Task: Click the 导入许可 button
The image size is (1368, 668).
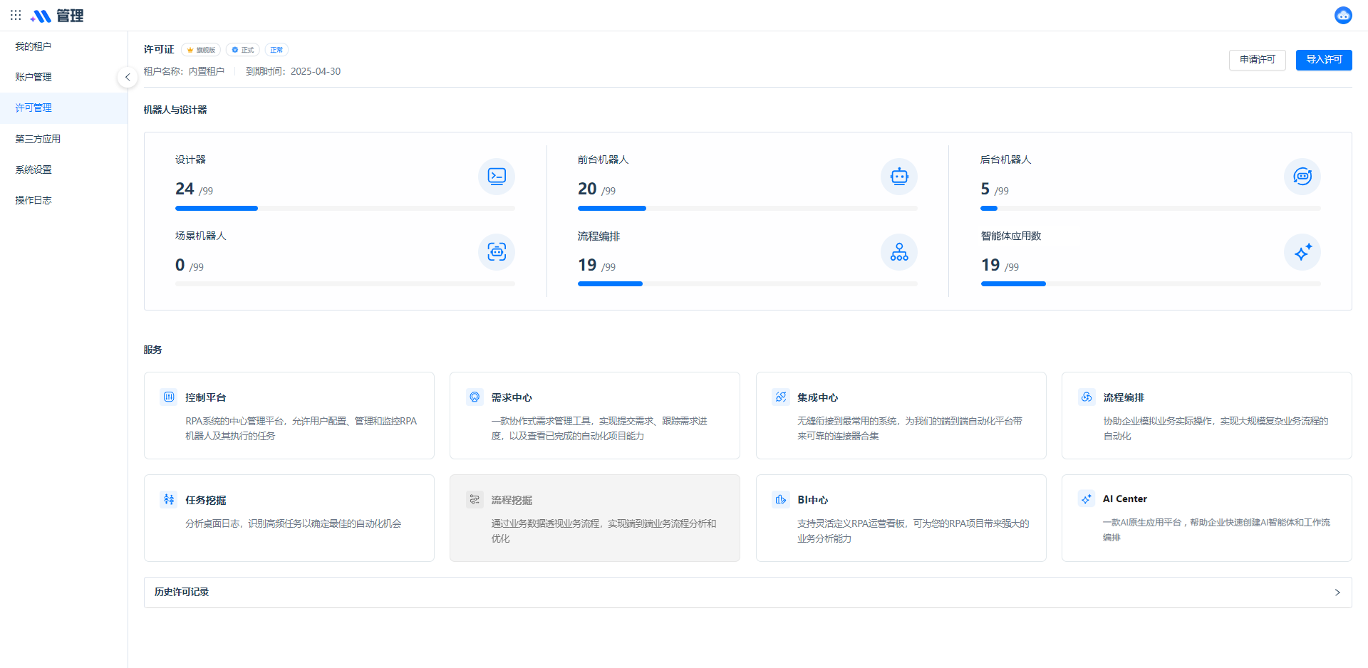Action: [1323, 60]
